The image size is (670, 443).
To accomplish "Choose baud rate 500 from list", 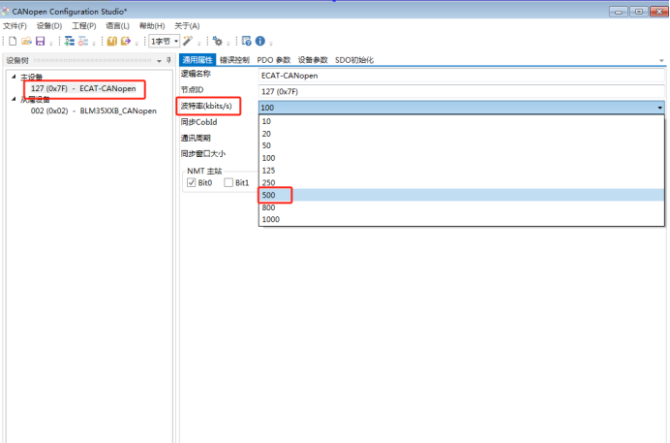I will point(462,195).
